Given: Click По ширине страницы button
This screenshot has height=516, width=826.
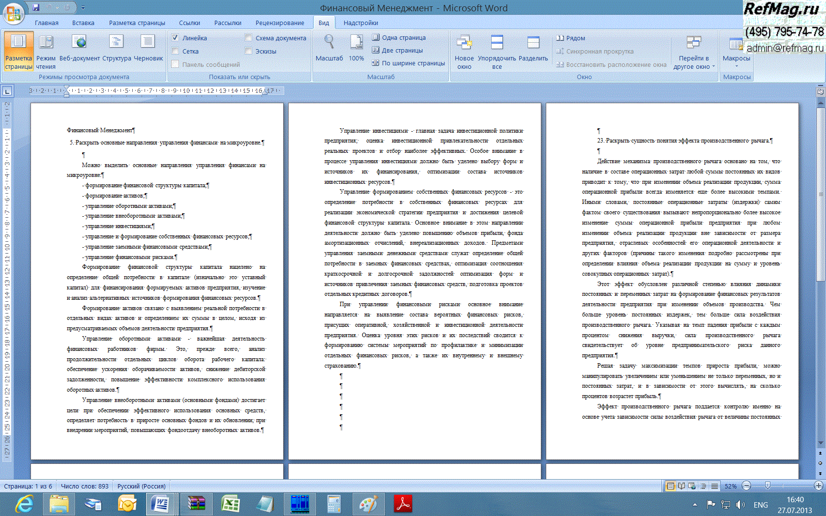Looking at the screenshot, I should click(409, 63).
